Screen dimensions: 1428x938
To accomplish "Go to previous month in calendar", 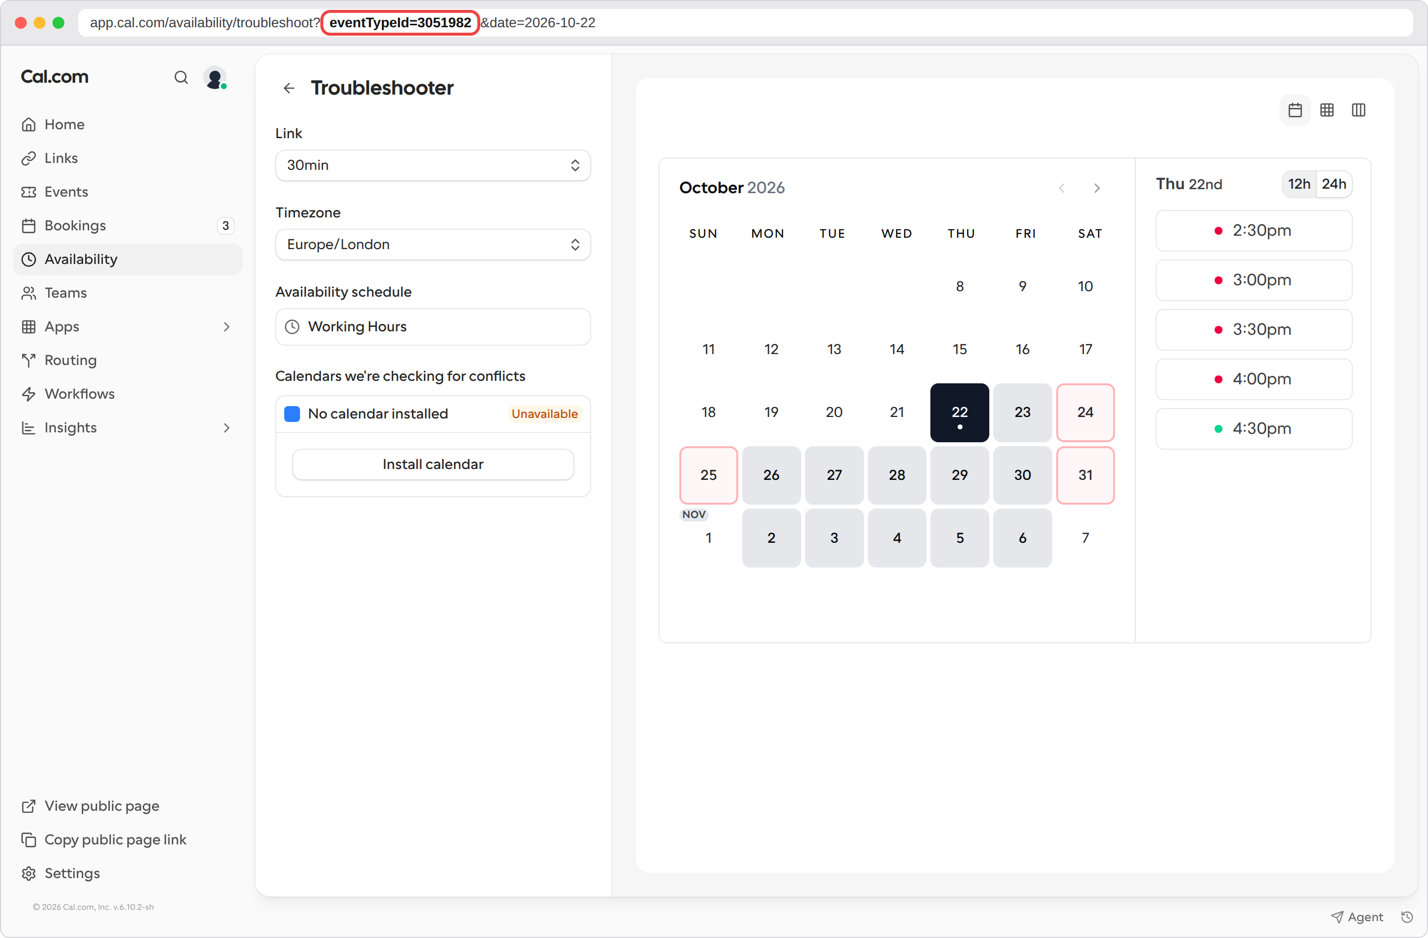I will [x=1062, y=188].
